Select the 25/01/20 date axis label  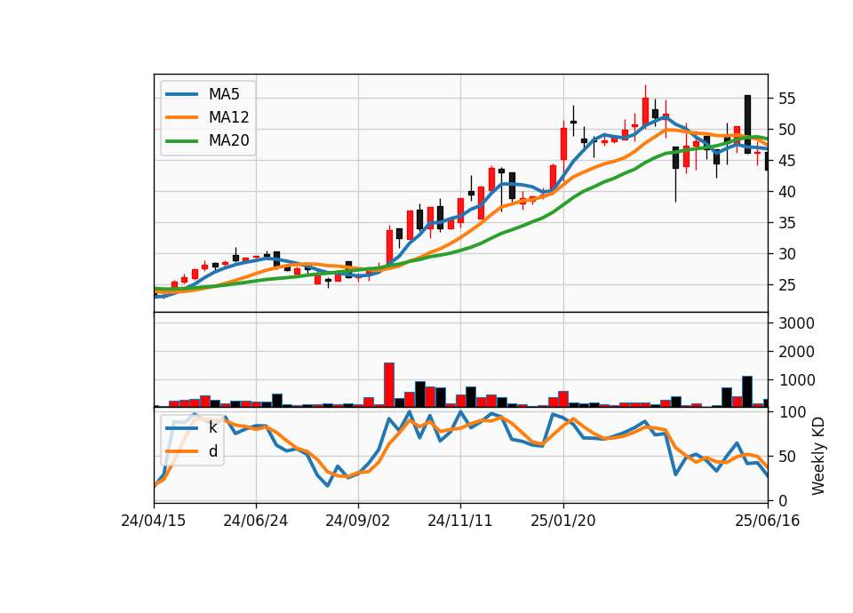[x=563, y=521]
